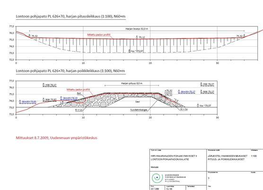Click the 'Ki + So' material label
The height and width of the screenshot is (190, 263).
[184, 109]
